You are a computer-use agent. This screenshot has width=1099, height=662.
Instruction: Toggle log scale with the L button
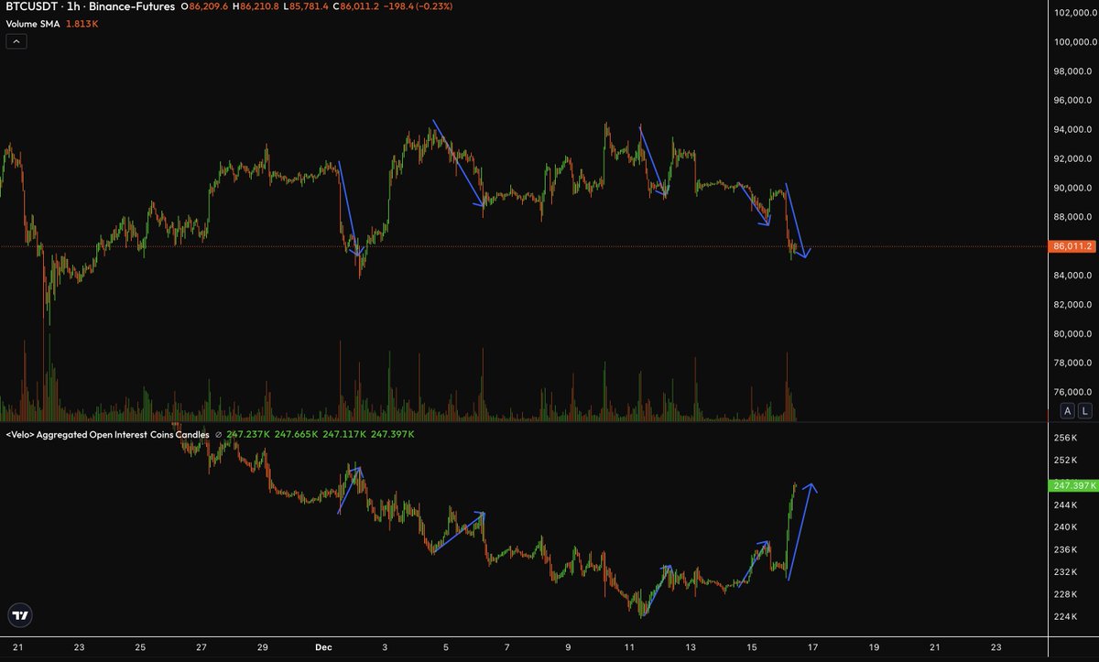point(1085,410)
